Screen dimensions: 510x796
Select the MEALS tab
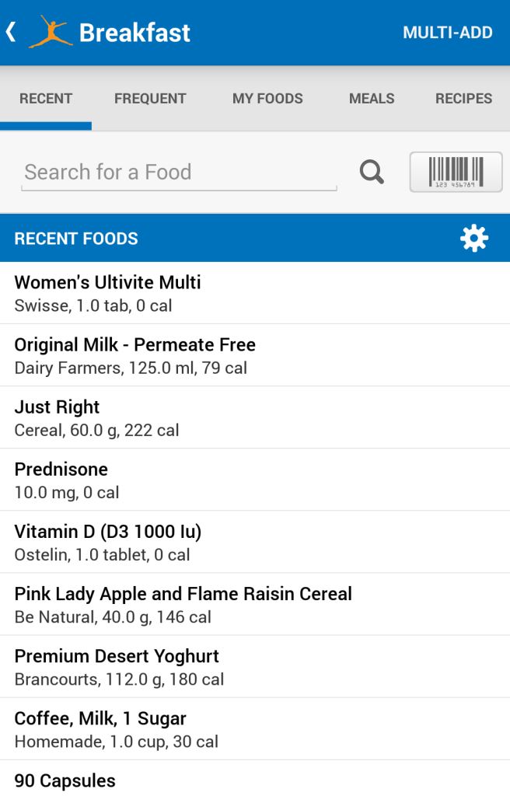tap(372, 99)
